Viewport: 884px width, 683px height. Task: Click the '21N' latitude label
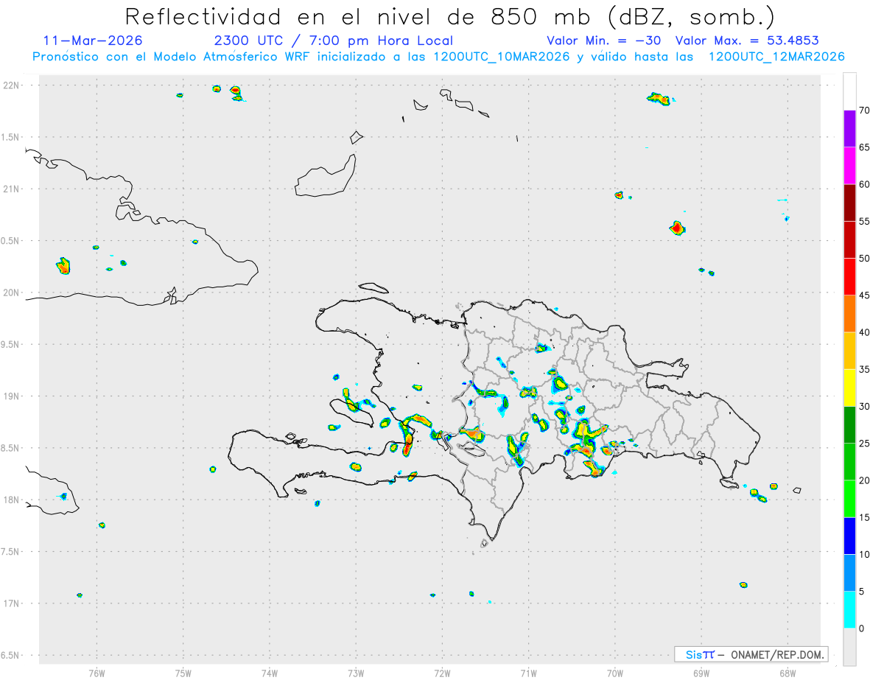tap(12, 189)
